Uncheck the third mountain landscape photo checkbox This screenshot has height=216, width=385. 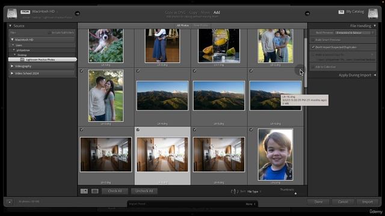point(251,71)
